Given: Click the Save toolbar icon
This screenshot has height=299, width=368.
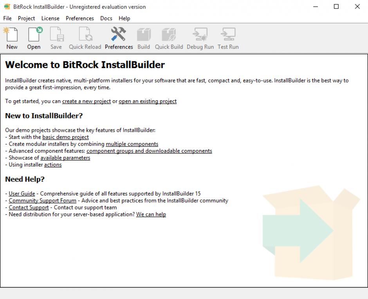Looking at the screenshot, I should click(56, 38).
